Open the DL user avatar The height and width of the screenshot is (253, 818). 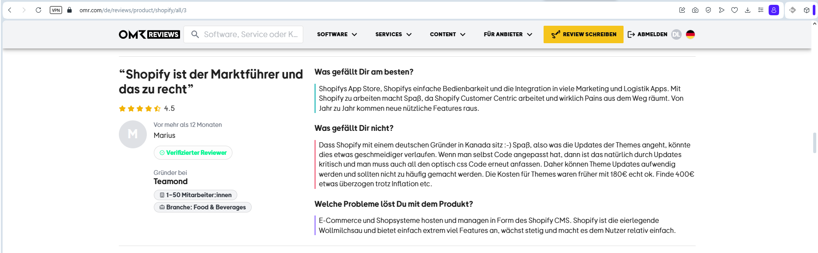coord(676,34)
